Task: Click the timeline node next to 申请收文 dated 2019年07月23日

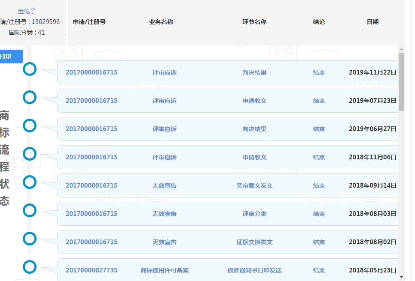Action: [x=29, y=97]
